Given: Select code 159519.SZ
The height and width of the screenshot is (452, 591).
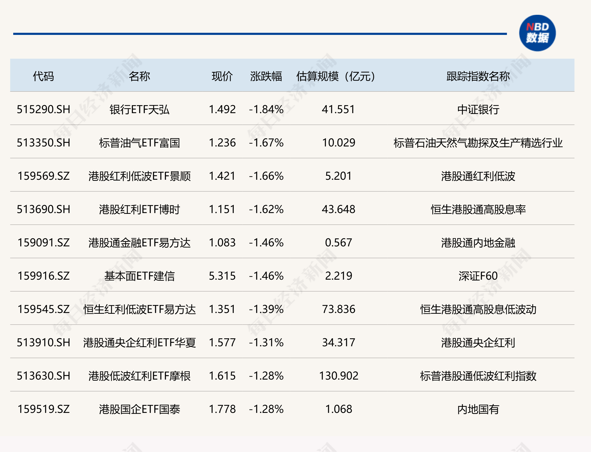Looking at the screenshot, I should click(x=43, y=409).
